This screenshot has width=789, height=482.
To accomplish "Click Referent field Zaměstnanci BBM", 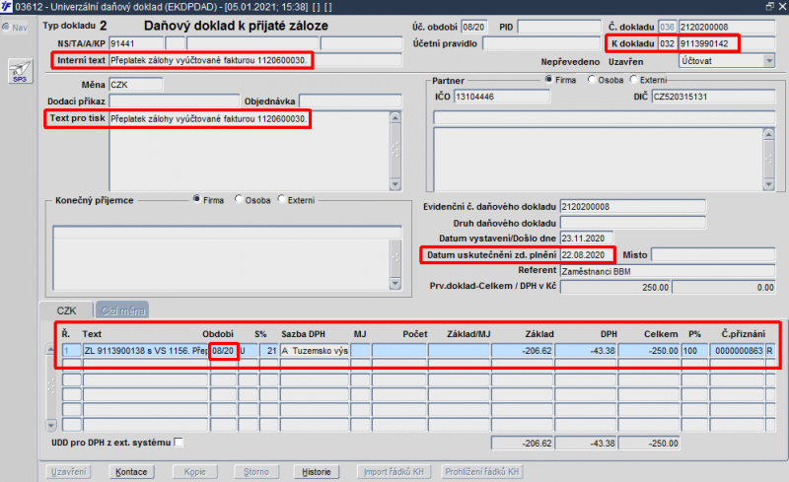I will pos(668,271).
